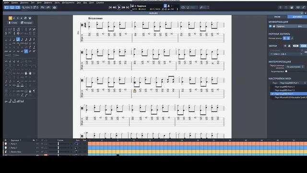Toggle tablature notation in Нотная запись
Image resolution: width=307 pixels, height=173 pixels.
pyautogui.click(x=288, y=38)
